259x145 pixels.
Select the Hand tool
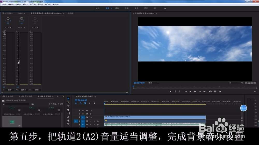coord(68,120)
